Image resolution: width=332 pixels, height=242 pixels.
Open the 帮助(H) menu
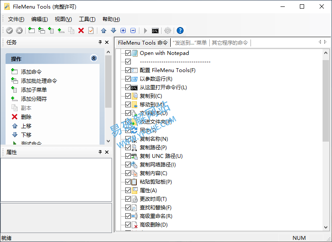pyautogui.click(x=111, y=19)
